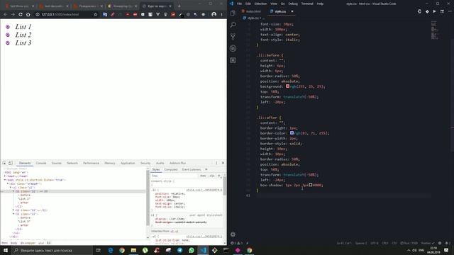Open the Source Control view in VS Code

[x=233, y=36]
